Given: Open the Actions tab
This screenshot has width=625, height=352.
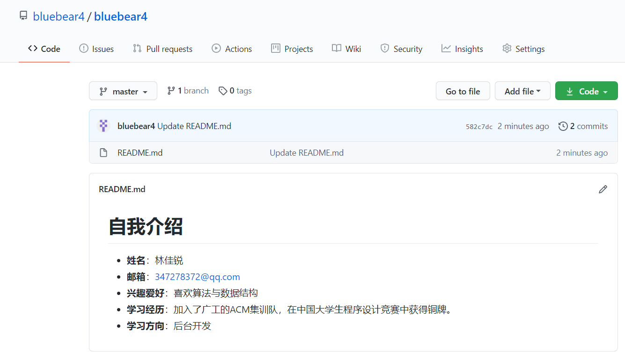Looking at the screenshot, I should pyautogui.click(x=232, y=49).
